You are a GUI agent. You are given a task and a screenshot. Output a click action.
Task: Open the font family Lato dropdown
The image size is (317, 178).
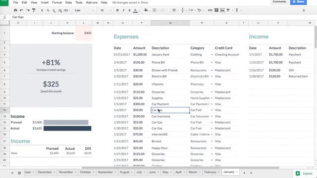[x=84, y=10]
